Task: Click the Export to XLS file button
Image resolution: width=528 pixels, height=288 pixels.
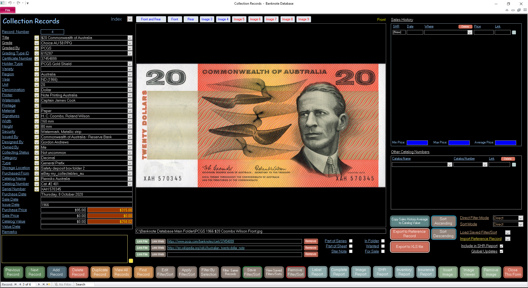Action: (409, 247)
